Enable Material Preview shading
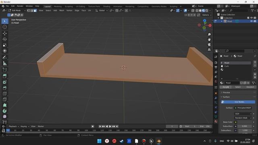 coord(204,10)
